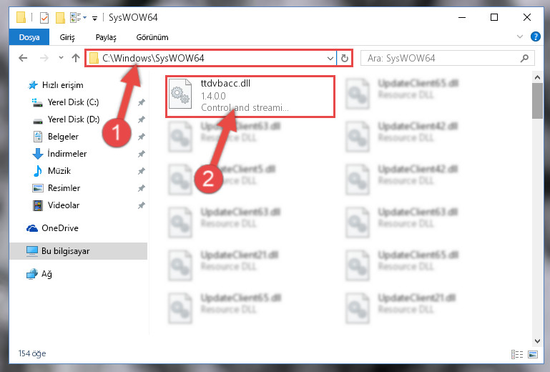Open Yerel Disk (C:) in sidebar
The width and height of the screenshot is (550, 372).
[73, 102]
